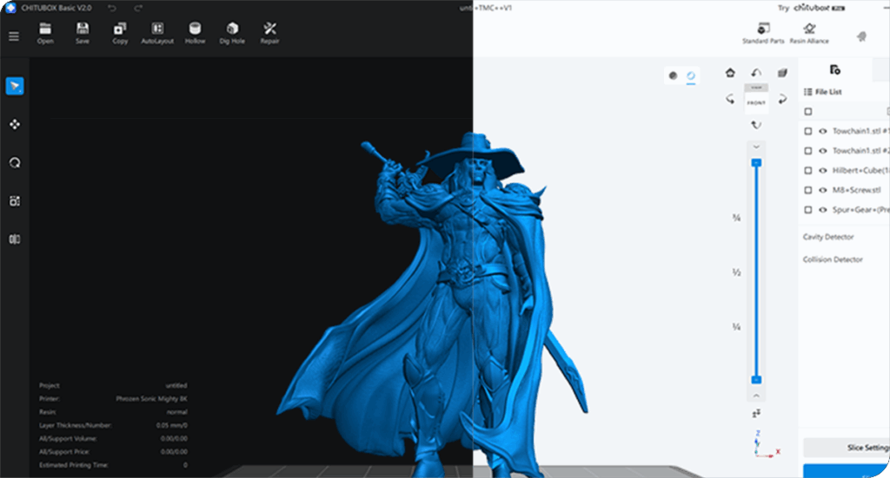Viewport: 890px width, 478px height.
Task: Open Standard Parts library
Action: coord(763,32)
